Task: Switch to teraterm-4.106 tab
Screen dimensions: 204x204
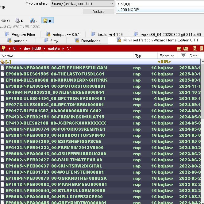Action: (x=107, y=34)
